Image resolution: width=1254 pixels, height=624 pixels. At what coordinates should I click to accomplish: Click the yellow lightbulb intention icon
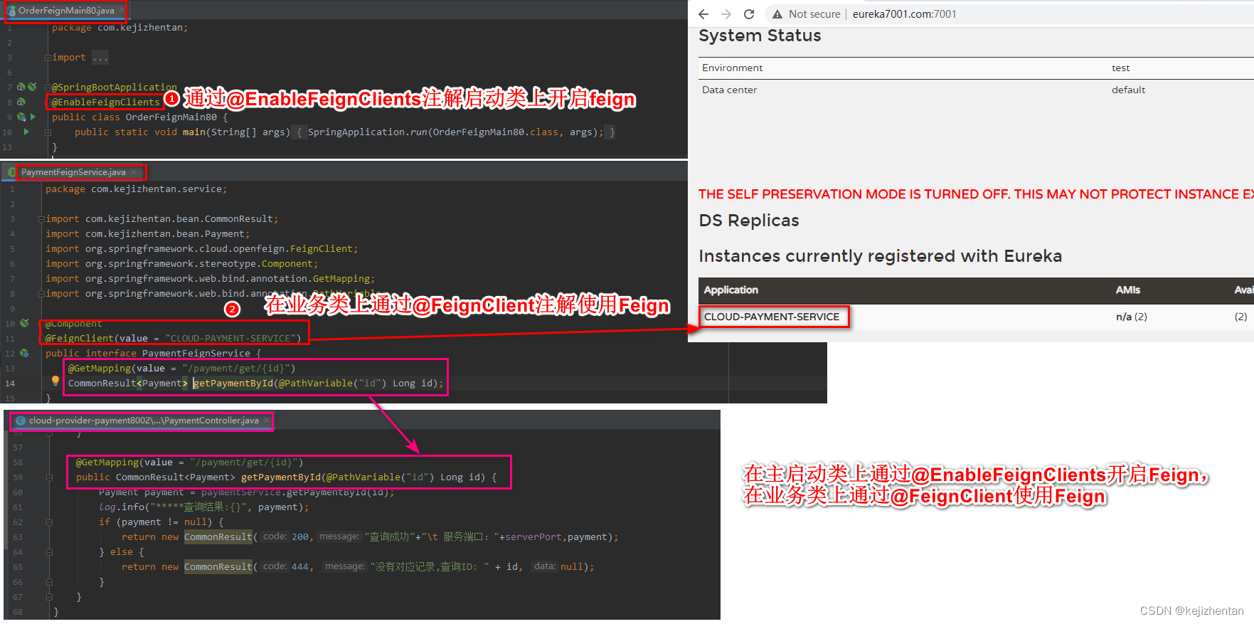click(55, 381)
